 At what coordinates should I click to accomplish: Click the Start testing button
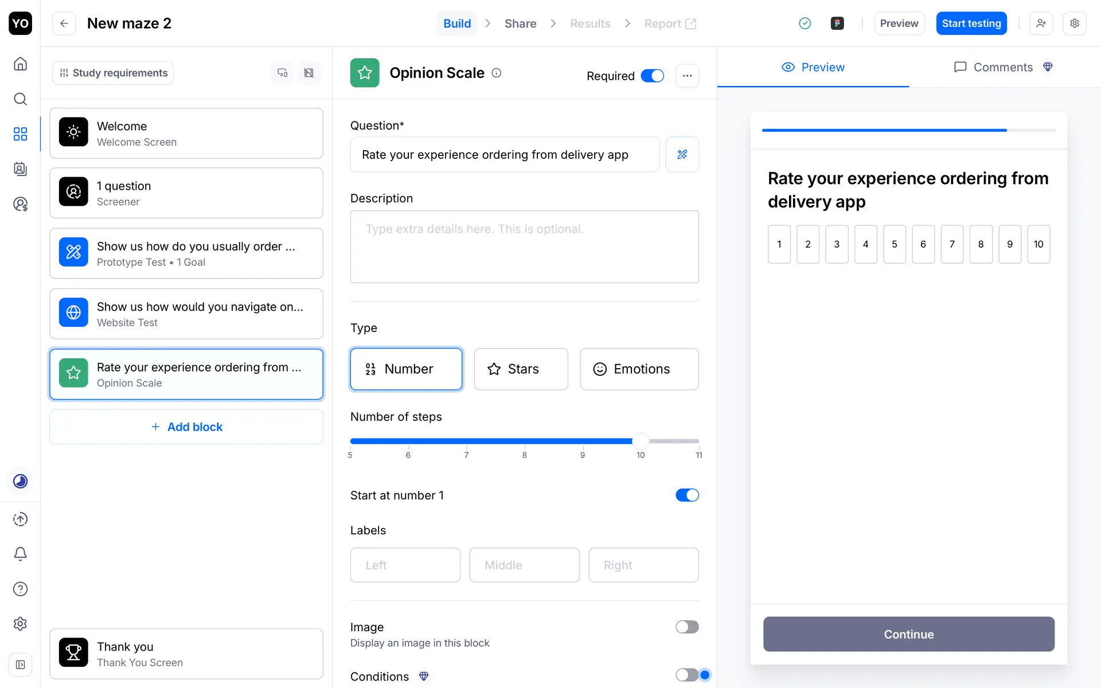(971, 24)
